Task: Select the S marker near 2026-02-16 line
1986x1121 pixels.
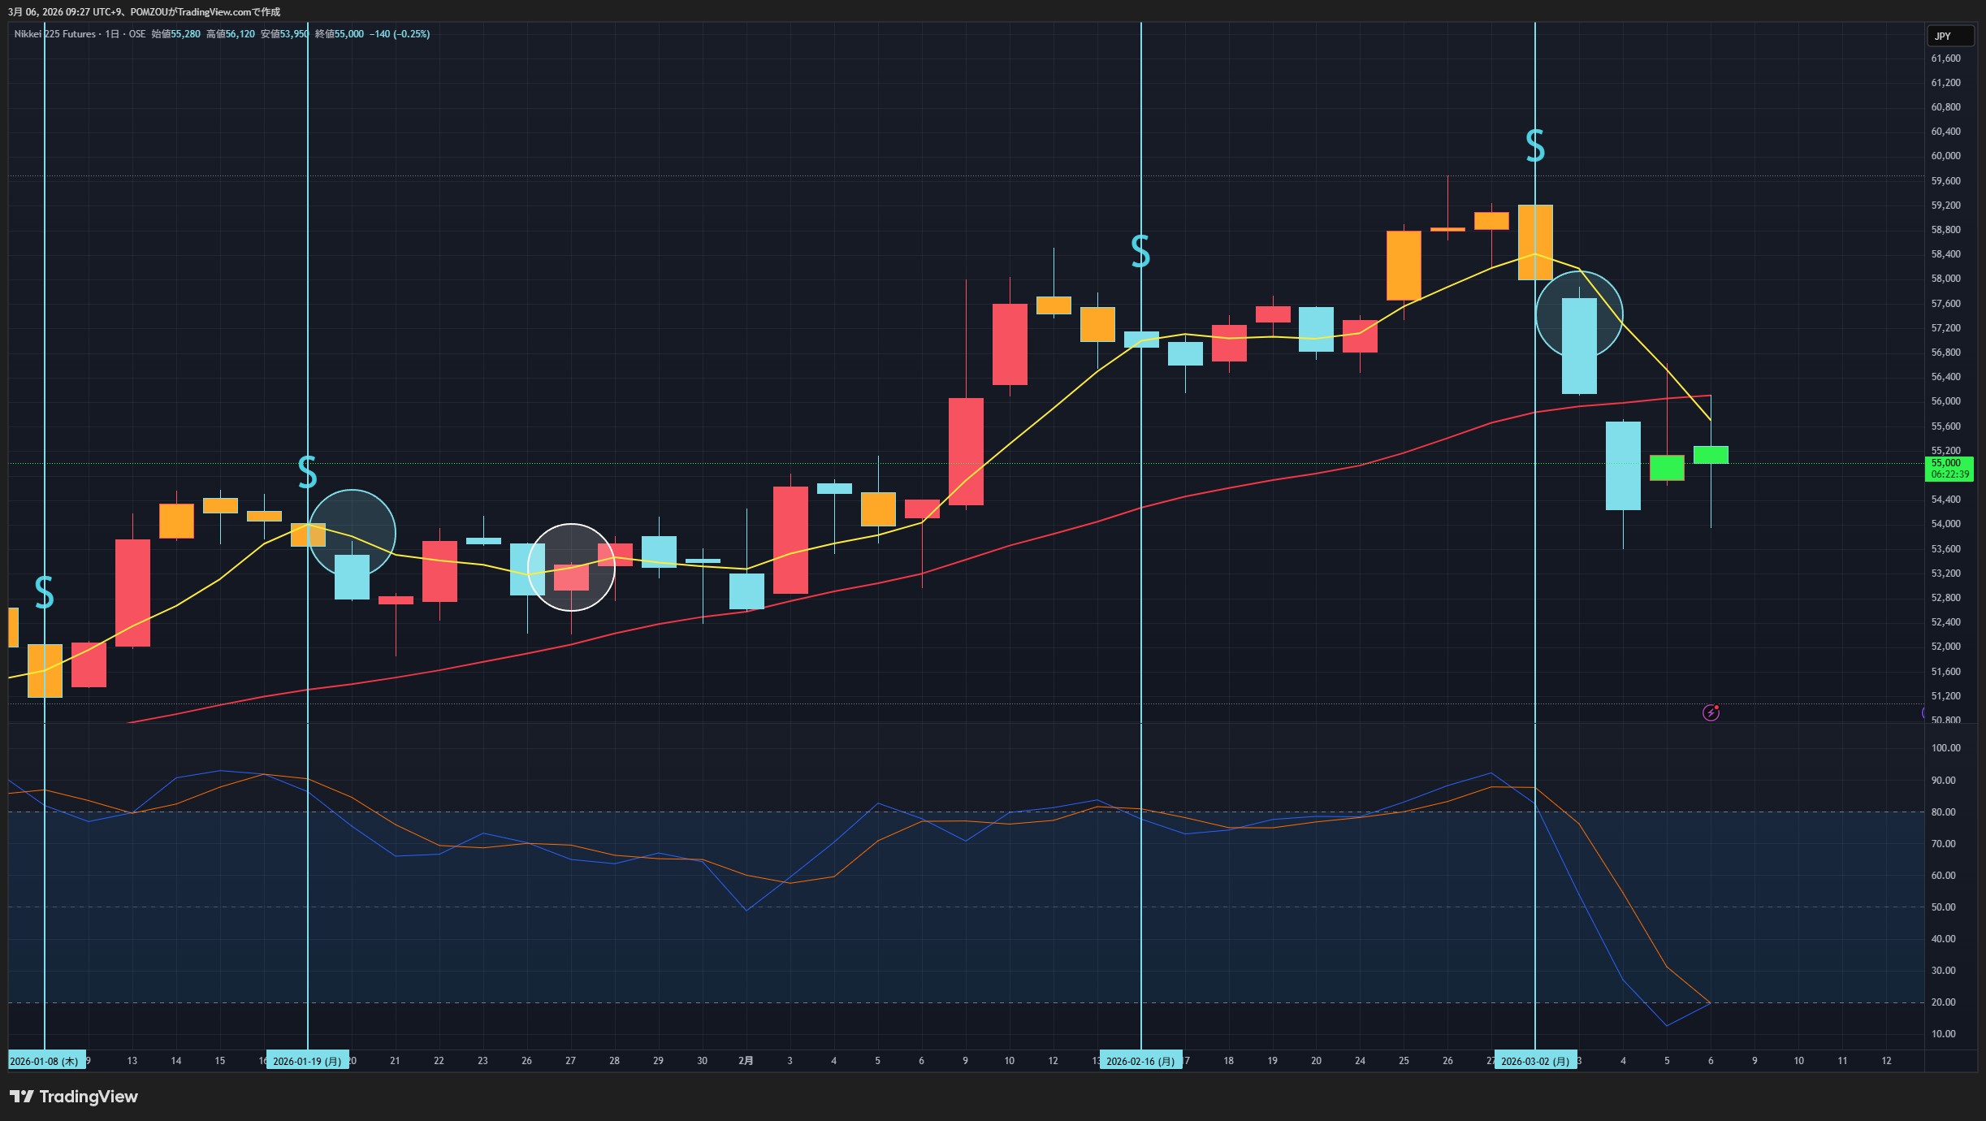Action: [1140, 252]
